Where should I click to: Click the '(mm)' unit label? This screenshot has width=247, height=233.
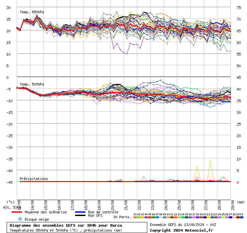click(241, 202)
